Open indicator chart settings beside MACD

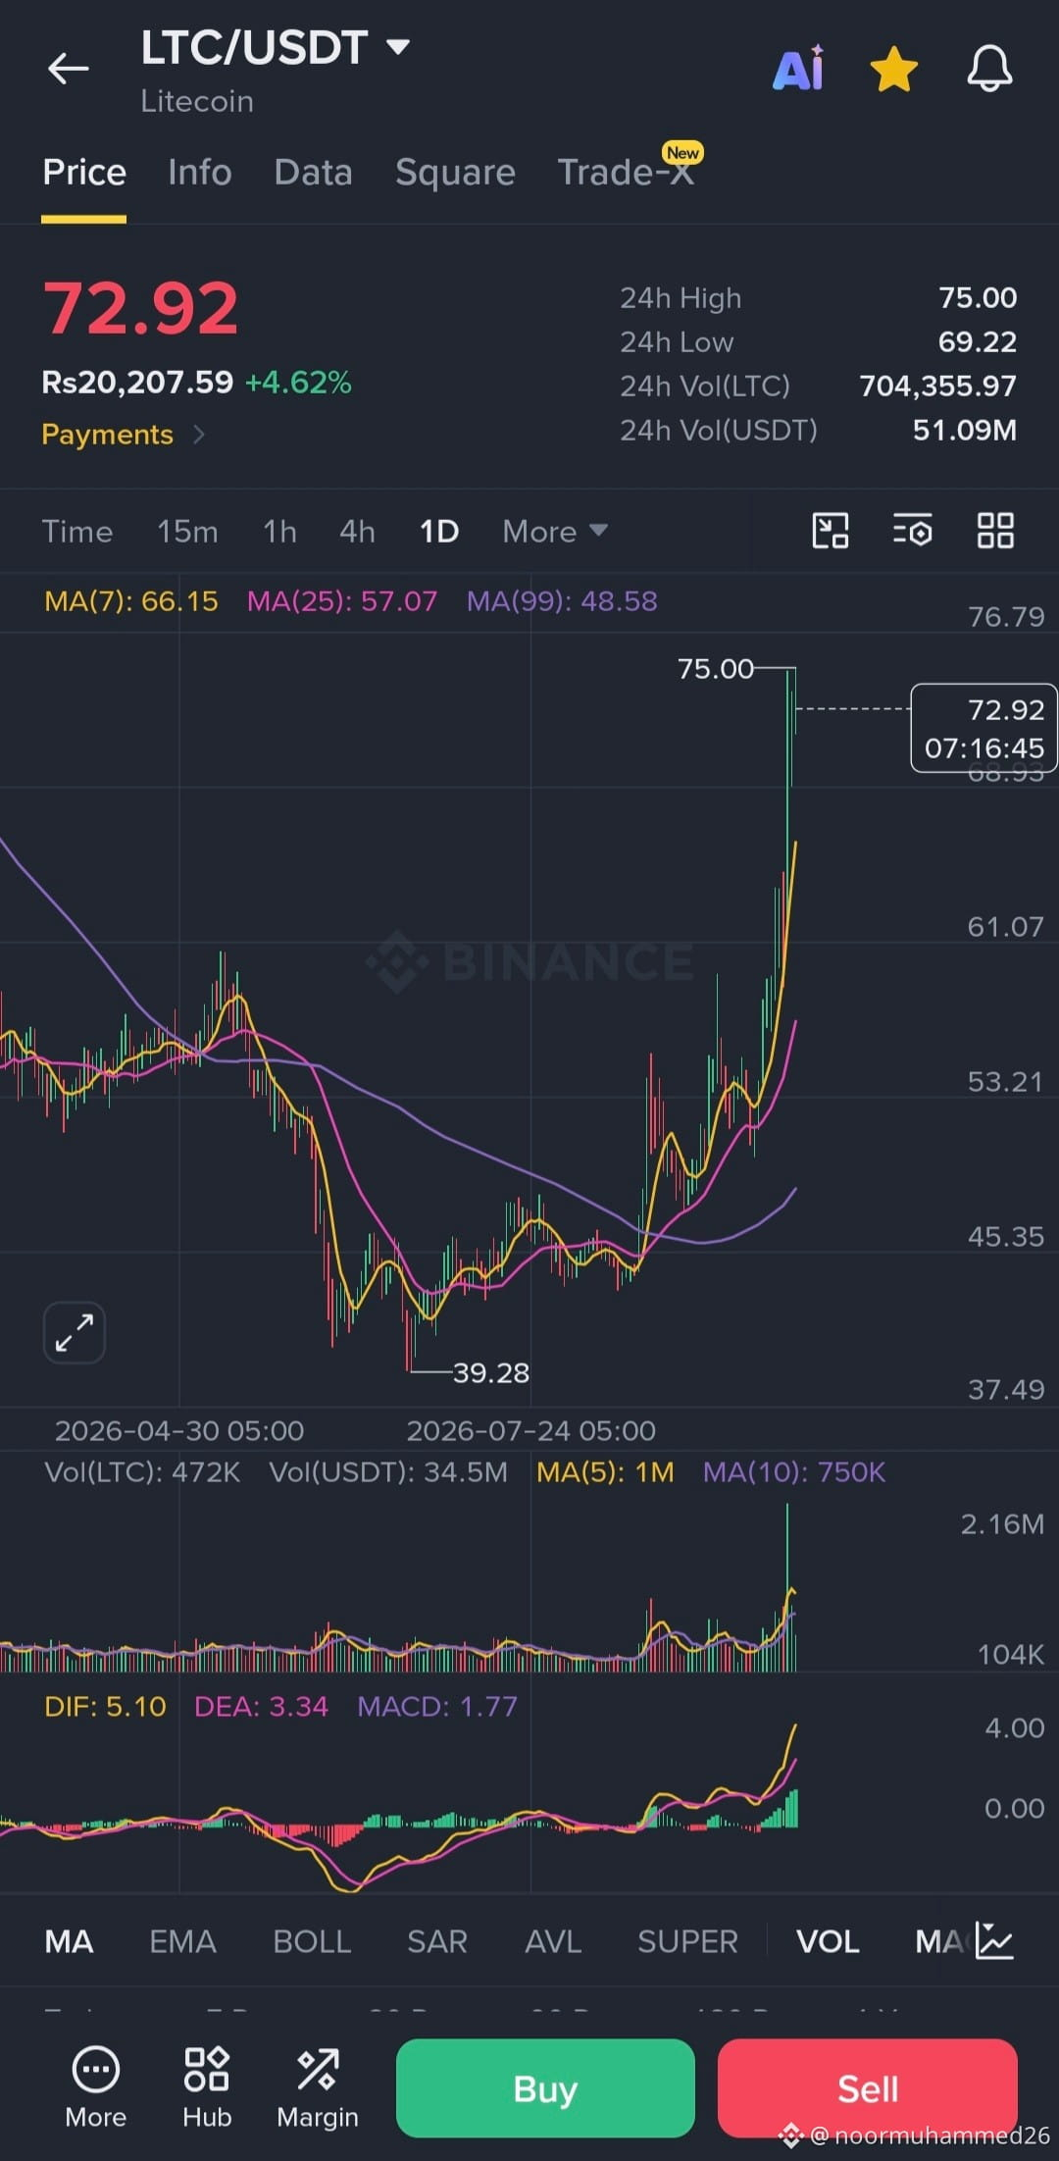994,1940
